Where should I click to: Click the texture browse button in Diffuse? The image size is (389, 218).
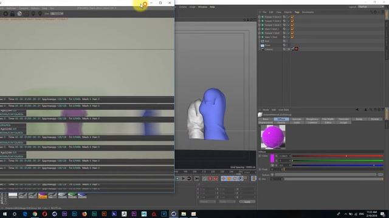(380, 174)
